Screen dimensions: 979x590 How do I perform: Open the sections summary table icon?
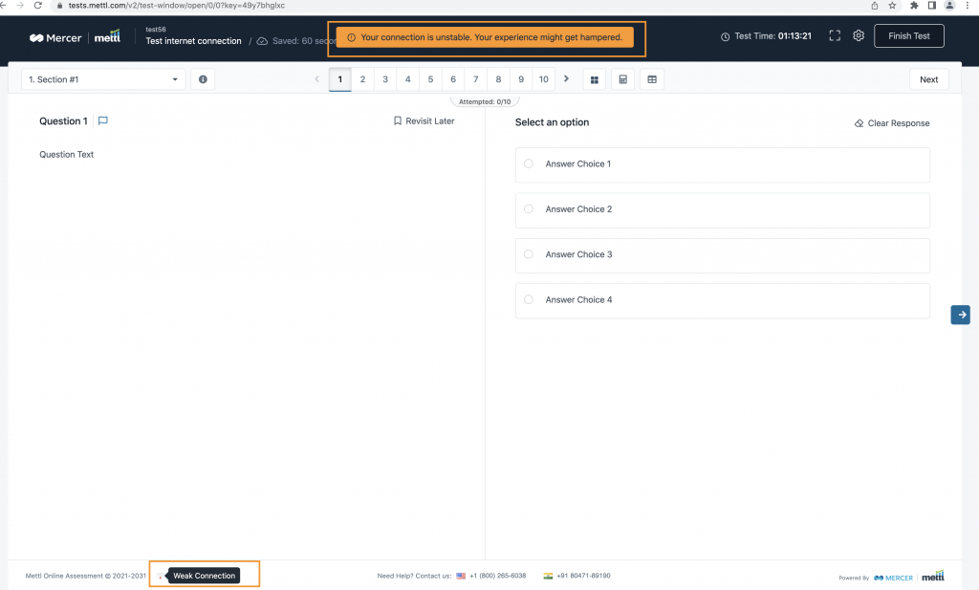click(652, 79)
